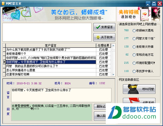
Task: Click the 处理结果 column header
Action: tap(103, 45)
